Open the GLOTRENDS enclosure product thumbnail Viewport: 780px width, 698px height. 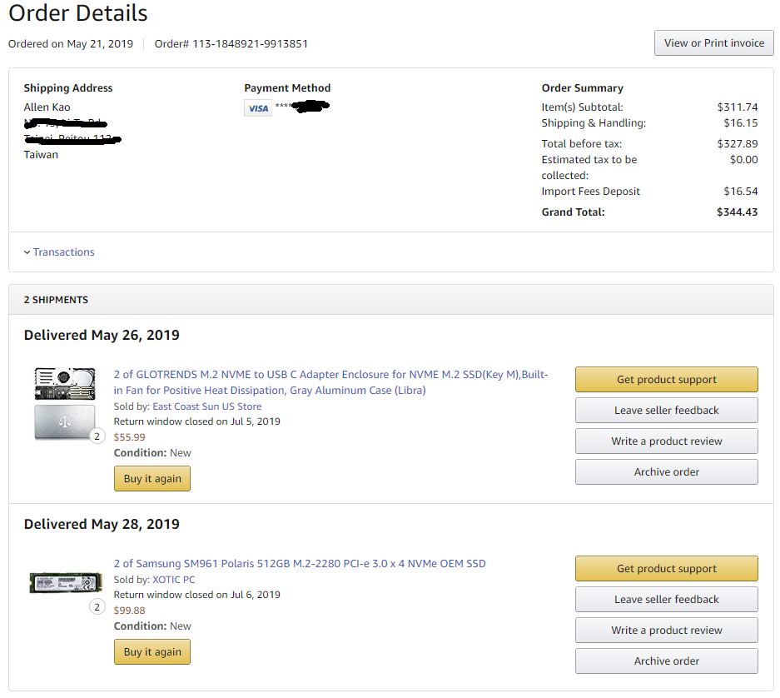click(x=64, y=403)
